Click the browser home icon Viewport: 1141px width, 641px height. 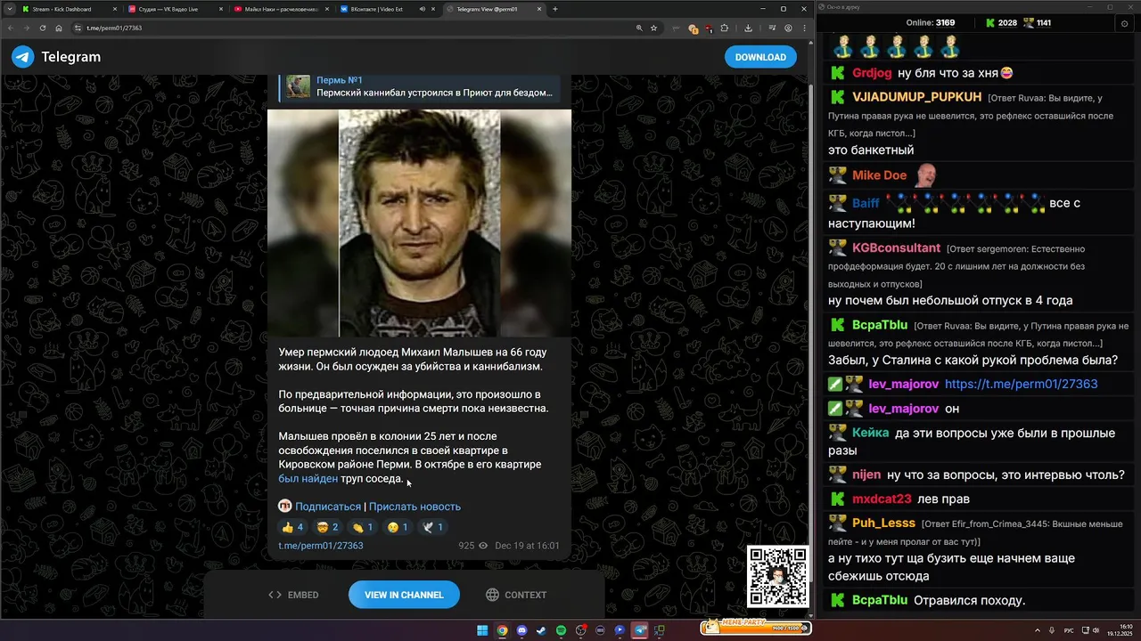59,28
